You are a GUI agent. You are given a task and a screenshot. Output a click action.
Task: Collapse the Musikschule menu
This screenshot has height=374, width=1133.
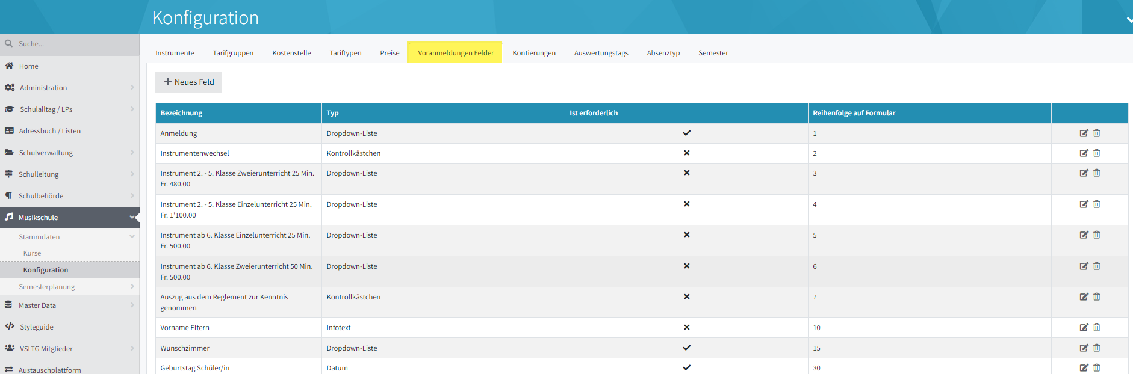(132, 218)
